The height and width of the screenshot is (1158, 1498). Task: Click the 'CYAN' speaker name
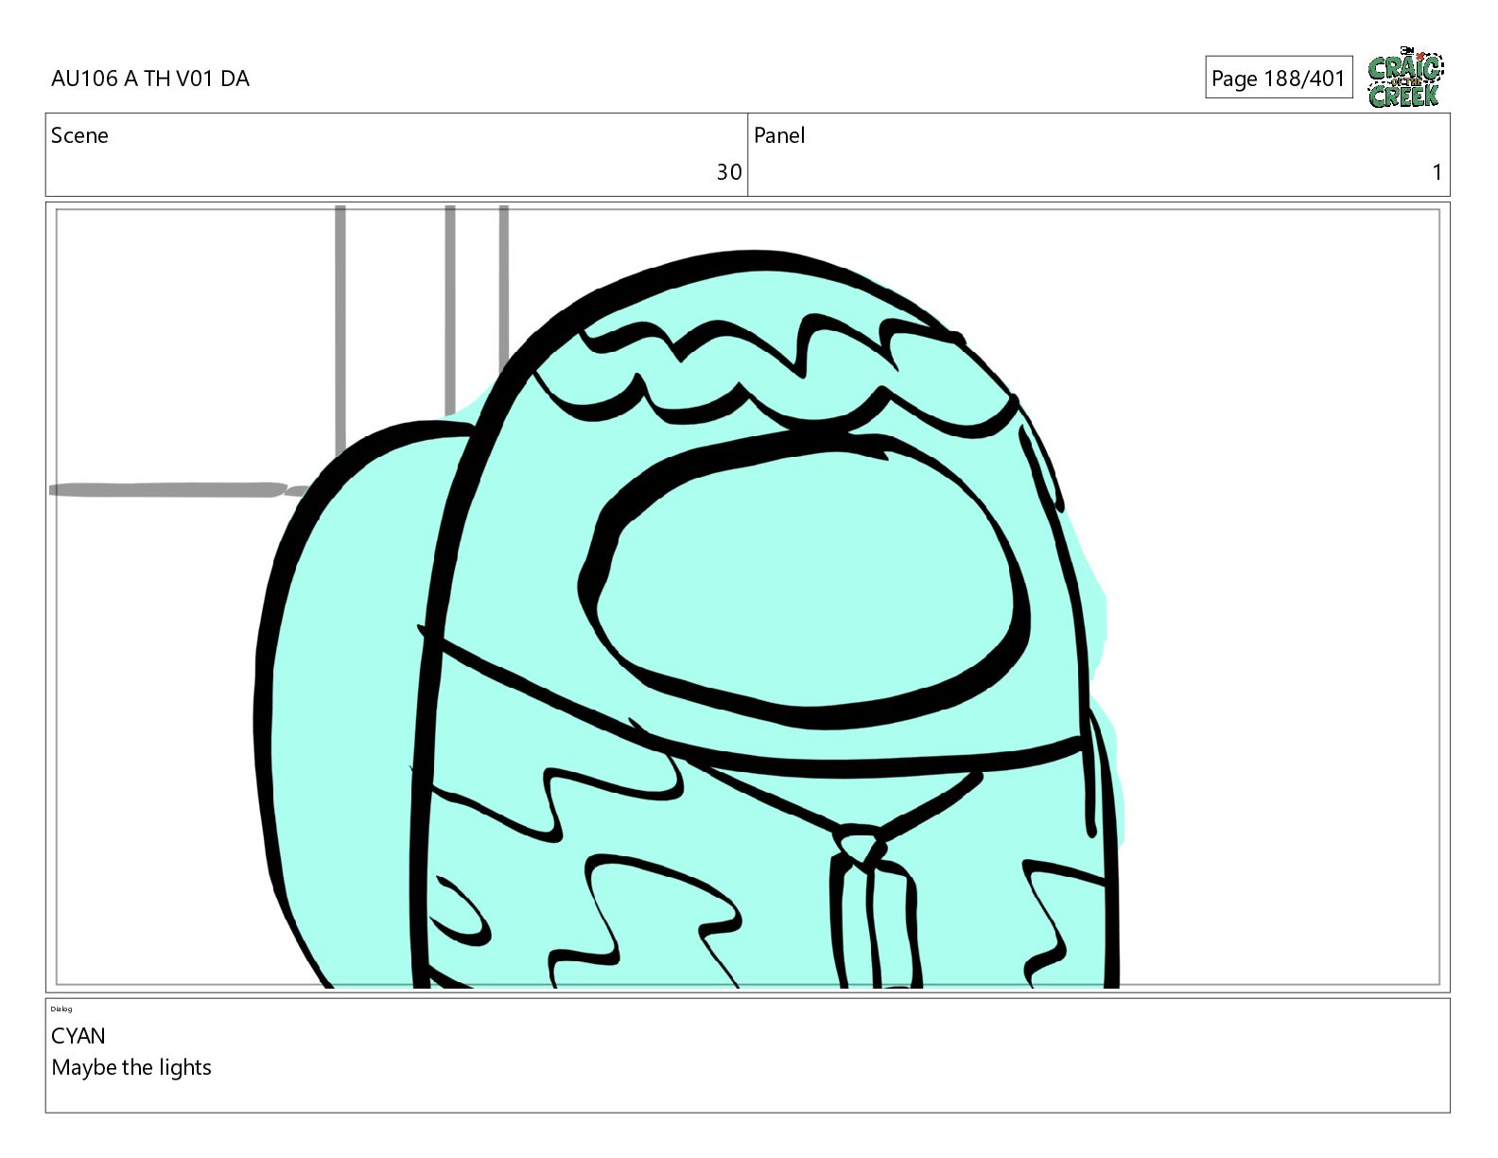click(78, 1036)
